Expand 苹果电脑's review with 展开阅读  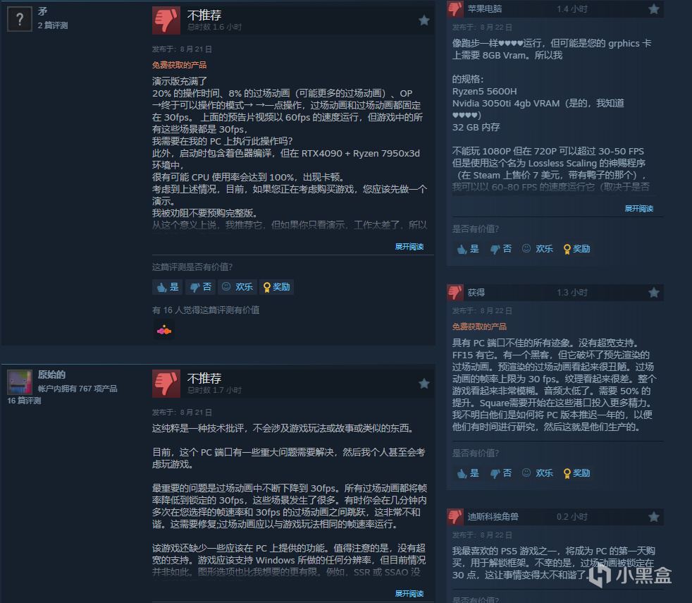point(639,209)
